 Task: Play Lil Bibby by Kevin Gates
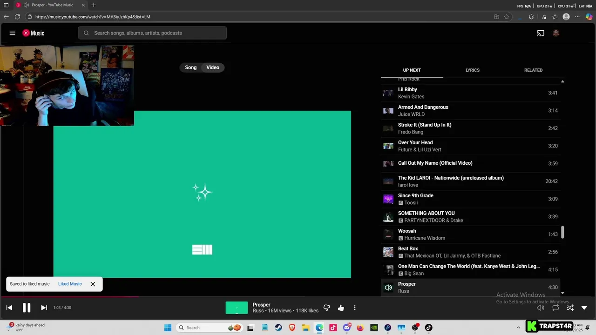pyautogui.click(x=470, y=93)
